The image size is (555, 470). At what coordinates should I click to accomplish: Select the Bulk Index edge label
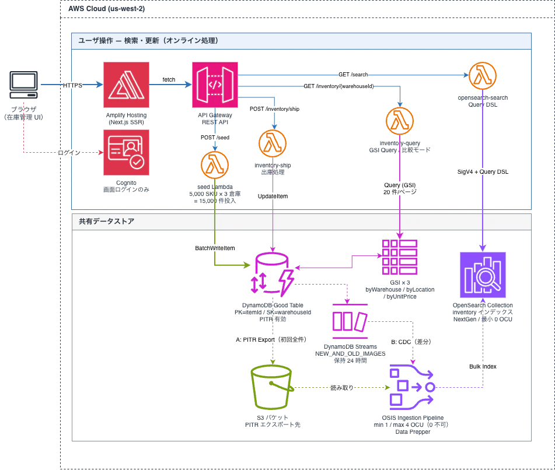(x=483, y=367)
